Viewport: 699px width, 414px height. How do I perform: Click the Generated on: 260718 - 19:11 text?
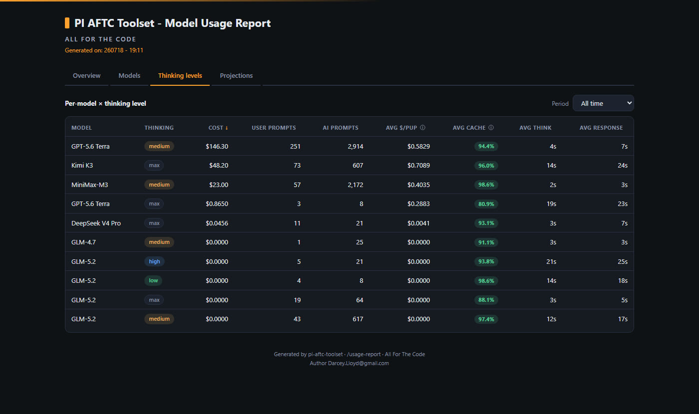coord(104,50)
